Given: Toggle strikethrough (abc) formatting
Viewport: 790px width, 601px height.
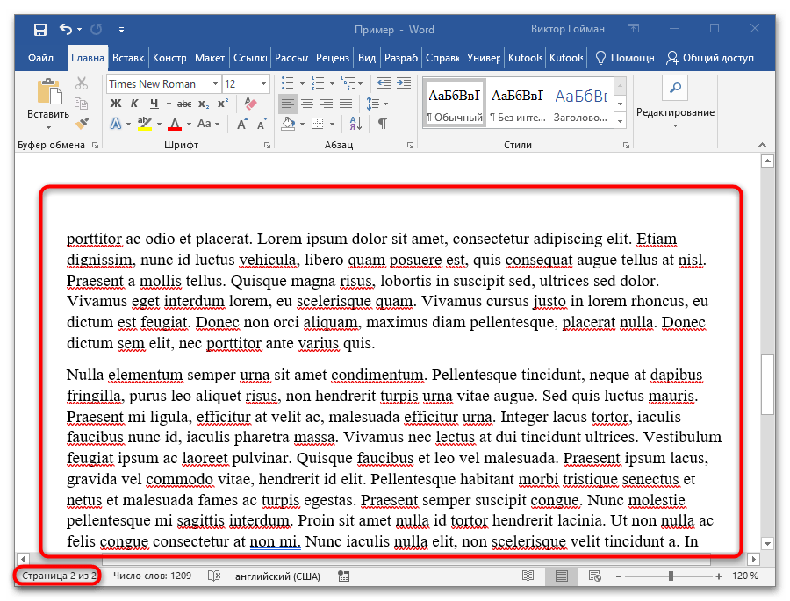Looking at the screenshot, I should 184,104.
